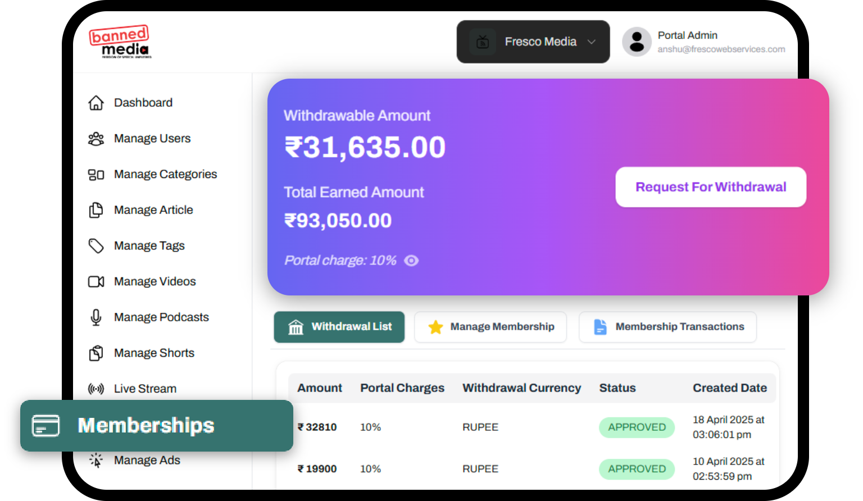Select the Manage Ads sparkle icon
The image size is (863, 501).
96,460
